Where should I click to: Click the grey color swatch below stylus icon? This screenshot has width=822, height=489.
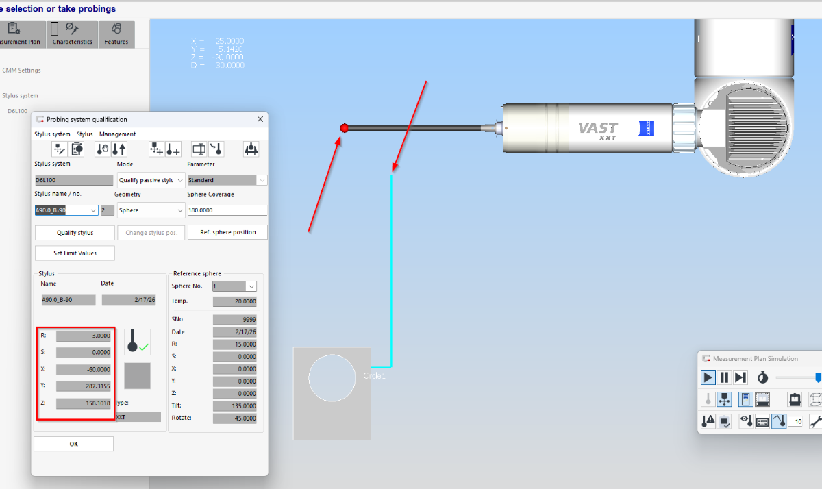pos(137,376)
